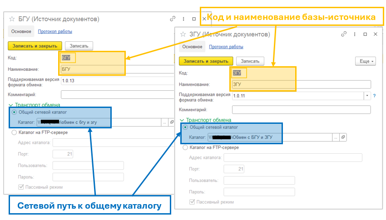386x220 pixels.
Task: Focus Наименование field in ЗГУ window
Action: click(302, 84)
